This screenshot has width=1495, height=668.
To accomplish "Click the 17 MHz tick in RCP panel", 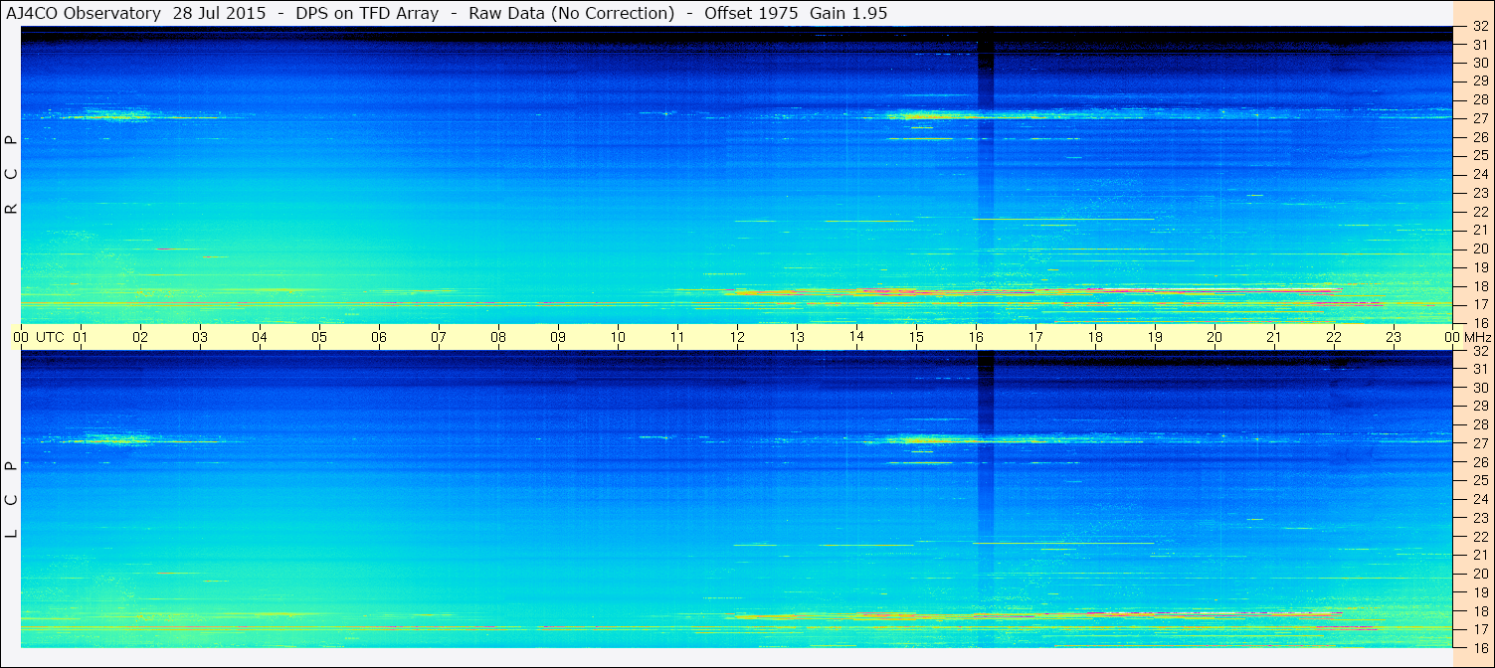I will [x=1479, y=304].
